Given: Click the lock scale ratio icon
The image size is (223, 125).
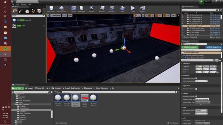Looking at the screenshot, I should coord(218,72).
